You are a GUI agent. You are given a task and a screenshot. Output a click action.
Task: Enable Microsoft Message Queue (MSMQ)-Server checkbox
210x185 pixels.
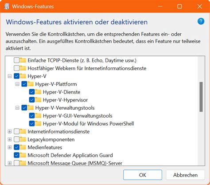click(16, 163)
